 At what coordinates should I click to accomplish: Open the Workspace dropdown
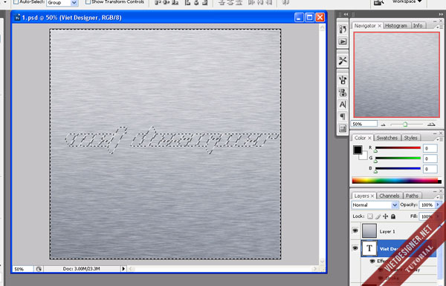(407, 2)
